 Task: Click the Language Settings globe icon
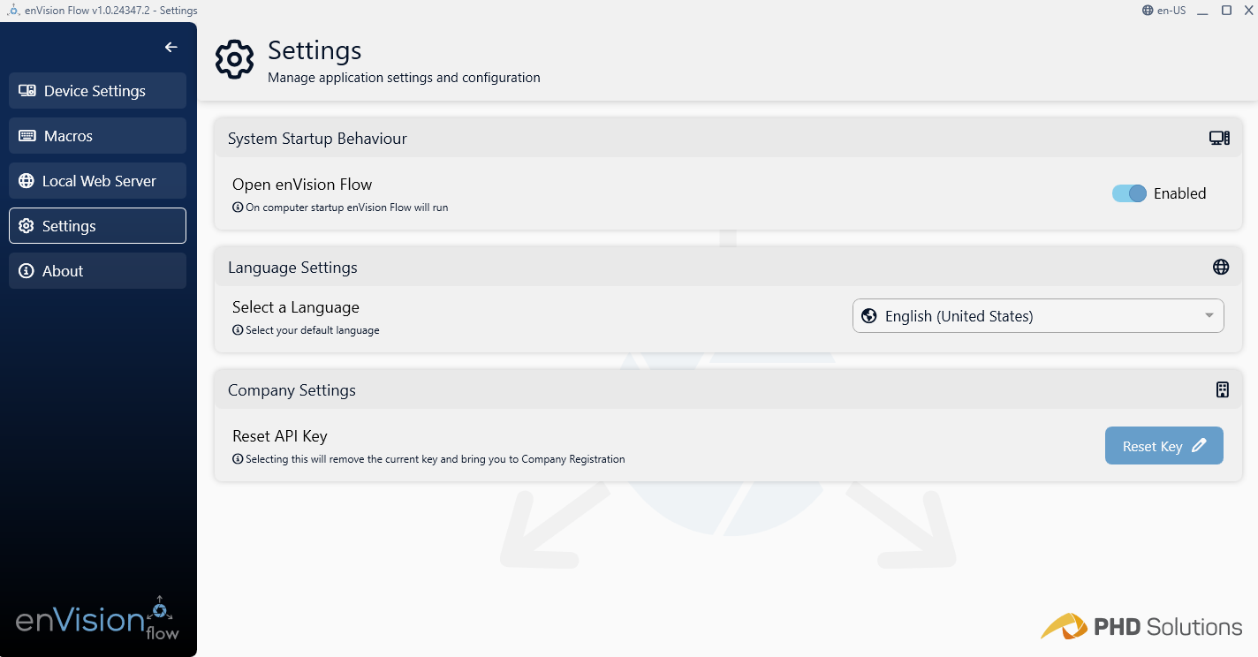[1221, 267]
